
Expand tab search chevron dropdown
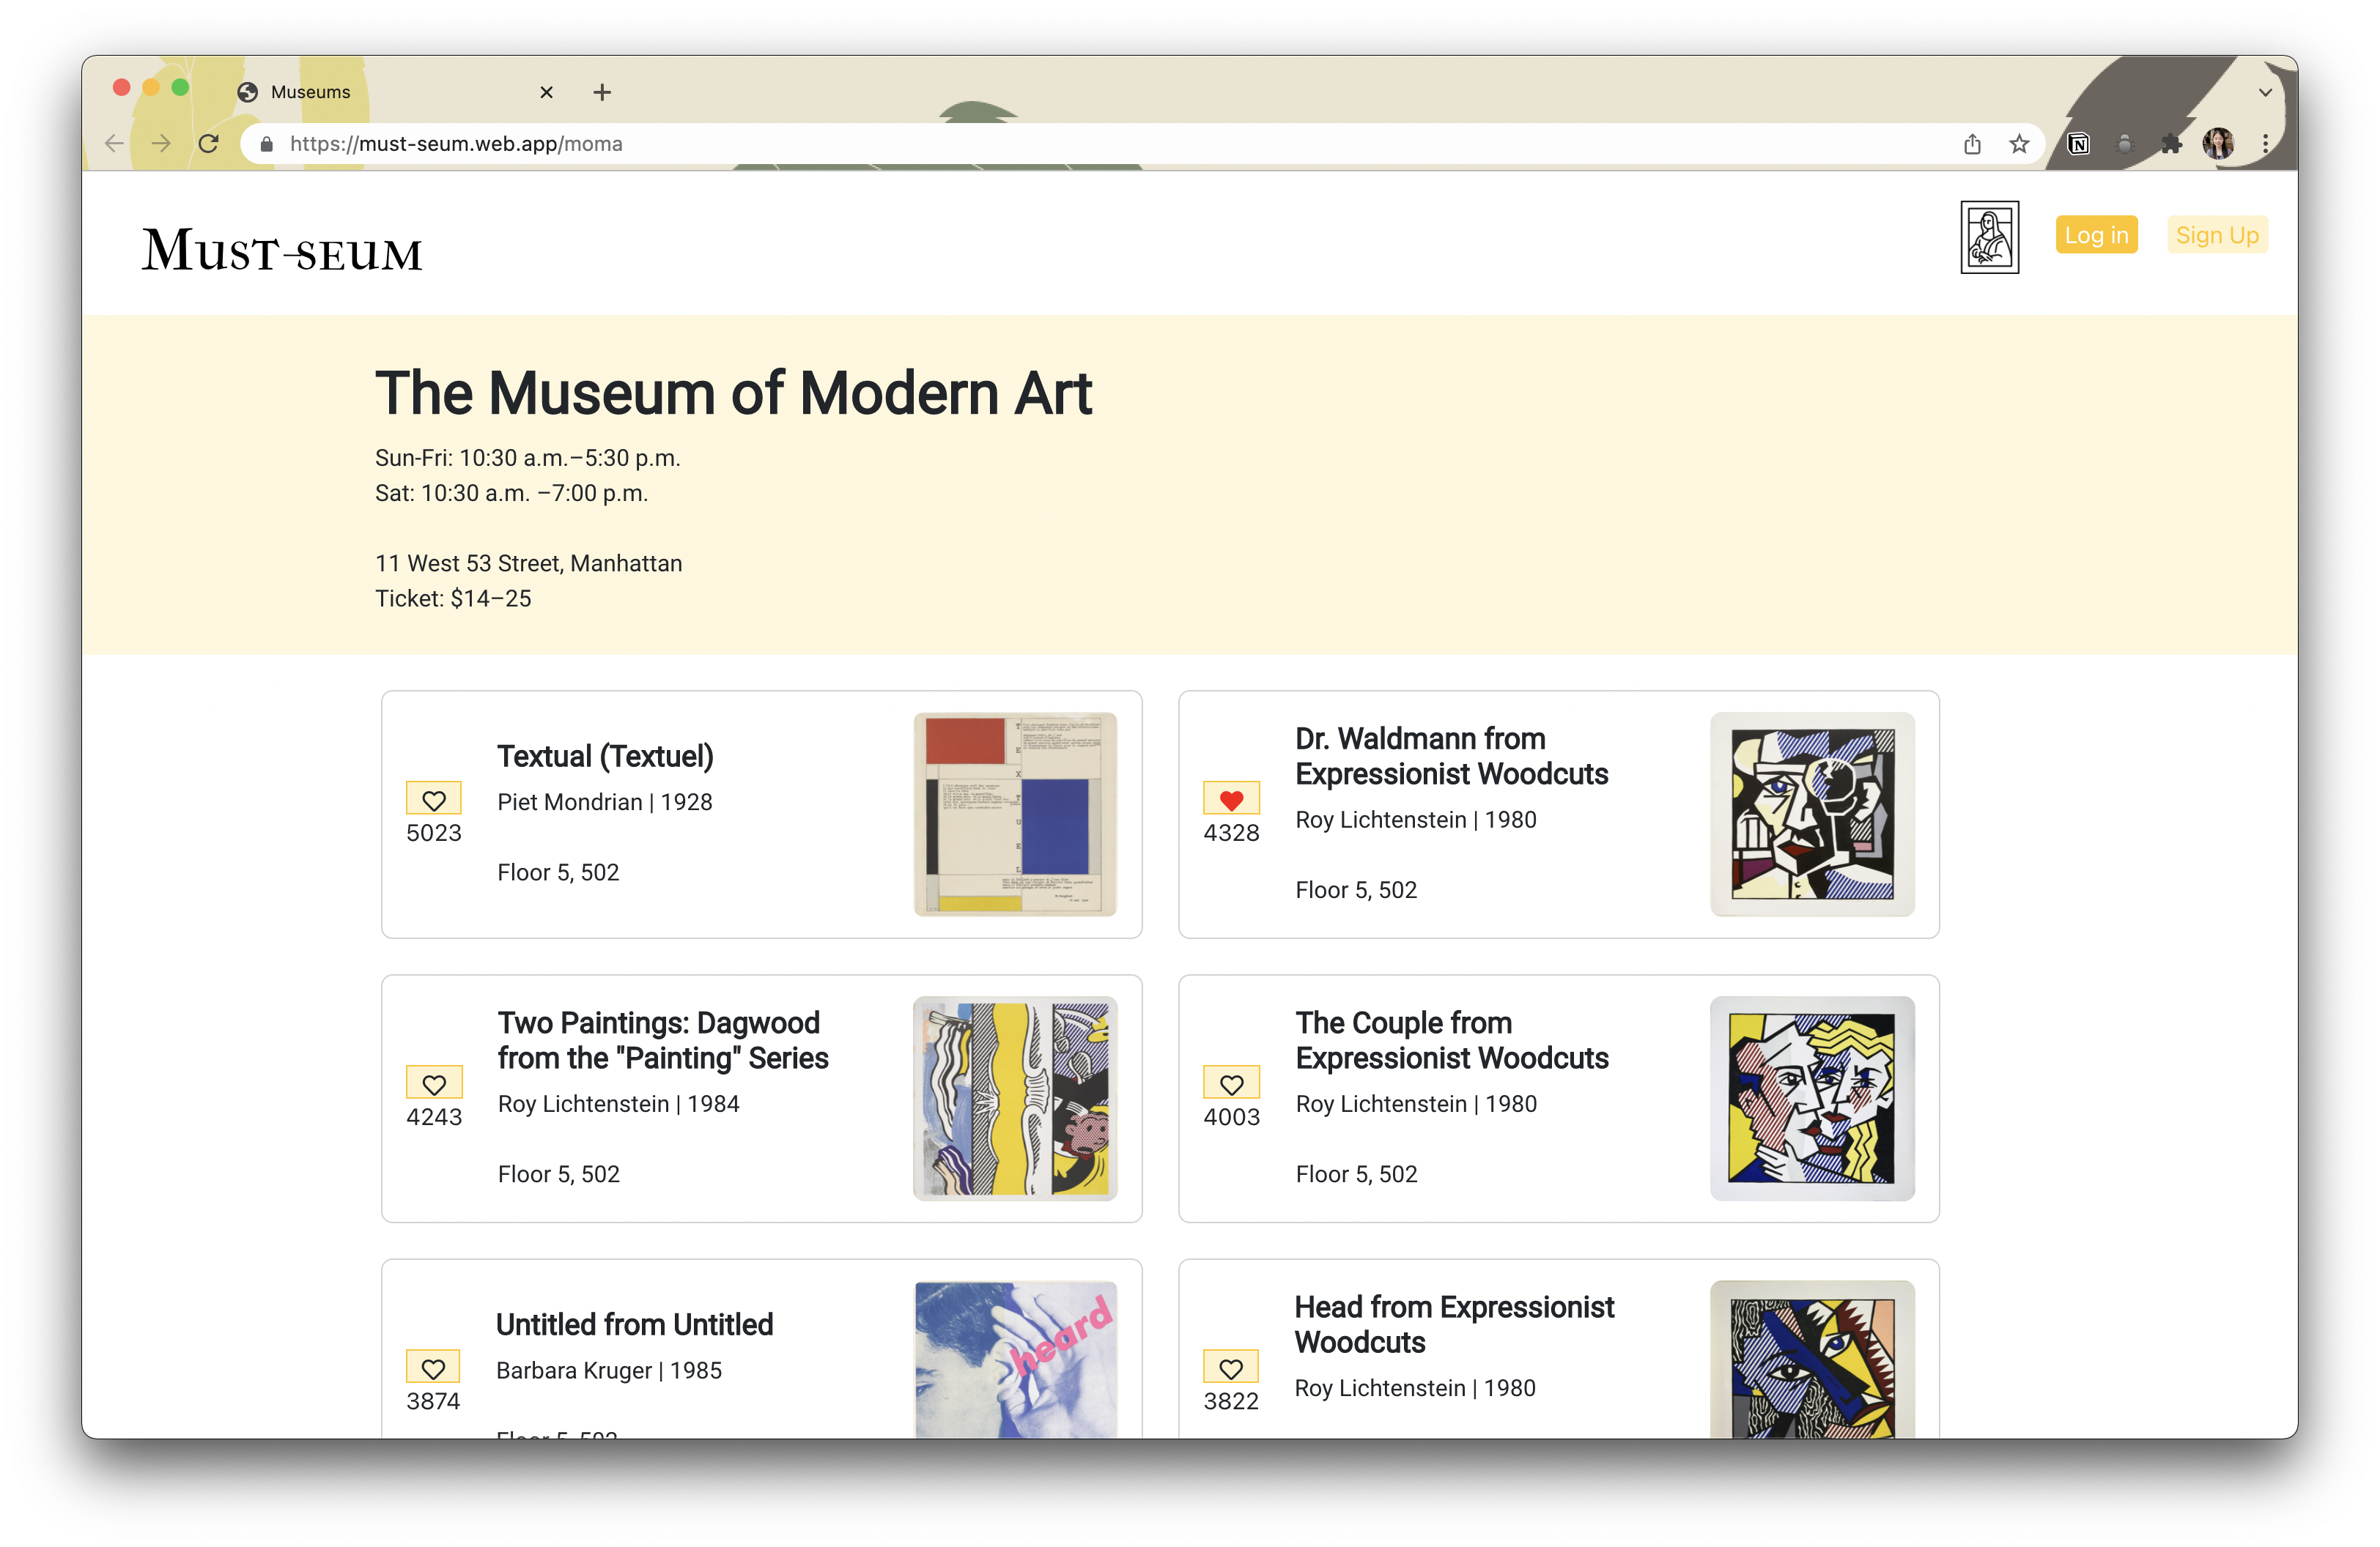point(2265,92)
